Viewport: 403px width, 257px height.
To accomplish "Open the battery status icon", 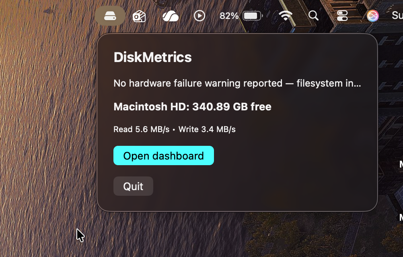I will click(253, 16).
